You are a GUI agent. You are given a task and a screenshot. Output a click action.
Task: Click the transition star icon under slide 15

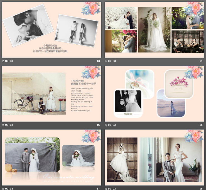point(3,125)
